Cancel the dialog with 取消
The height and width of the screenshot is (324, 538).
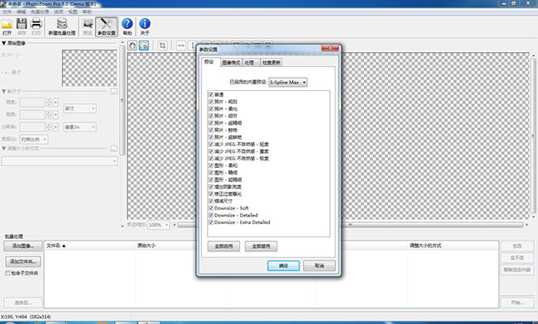pyautogui.click(x=319, y=266)
